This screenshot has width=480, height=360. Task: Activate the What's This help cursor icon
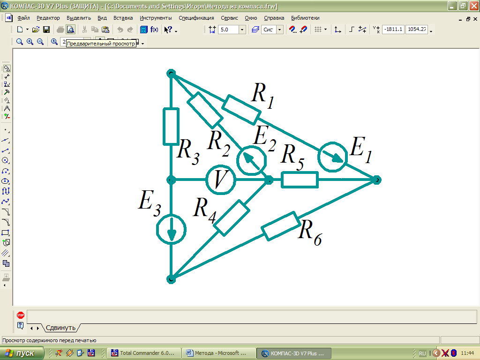pos(168,30)
